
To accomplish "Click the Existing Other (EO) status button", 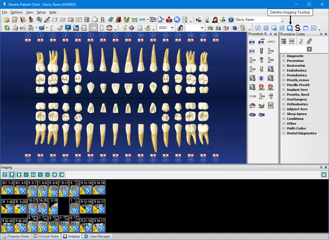I will coord(210,28).
